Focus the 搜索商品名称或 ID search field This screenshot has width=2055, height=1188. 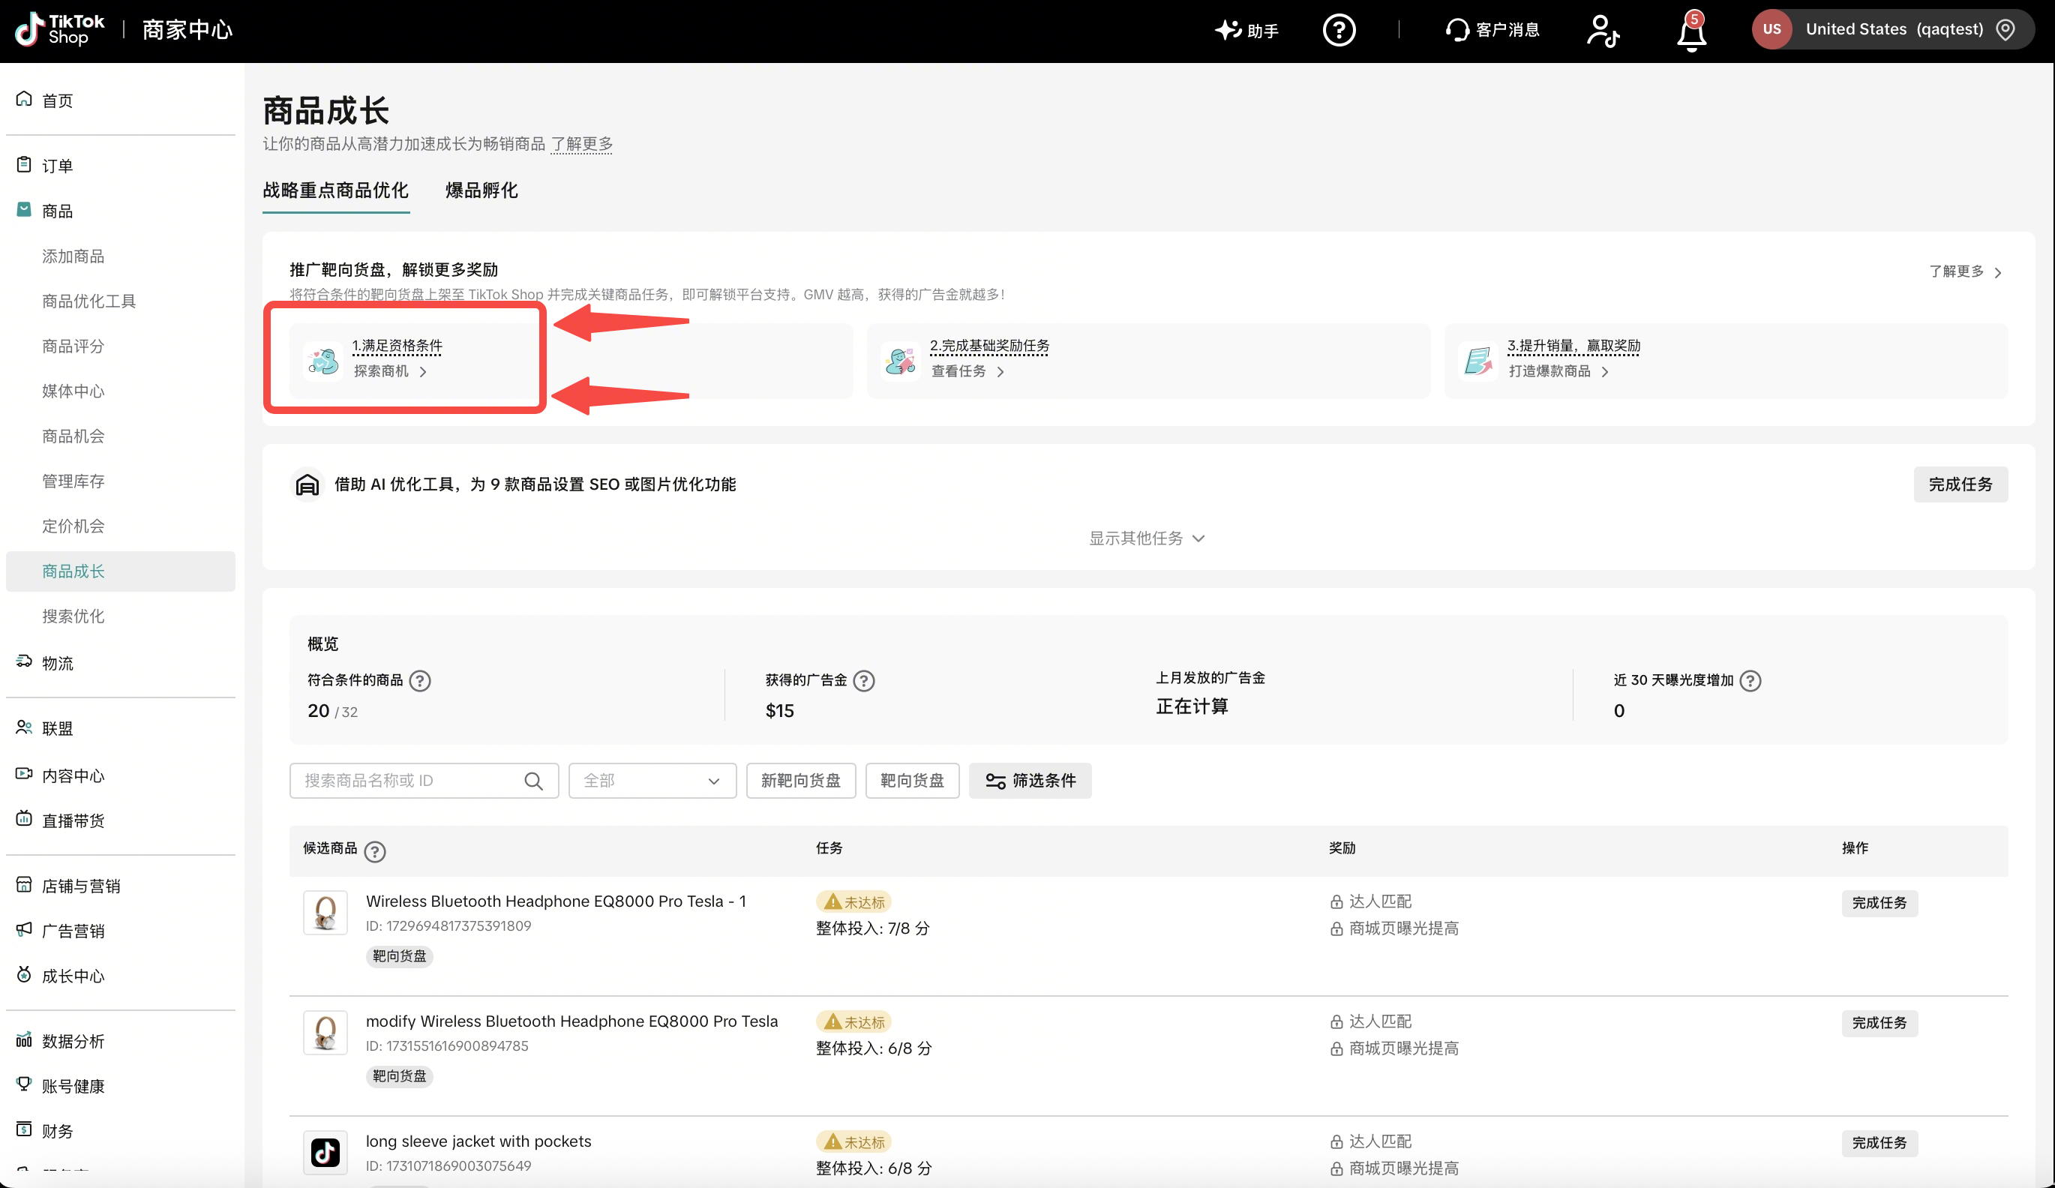tap(423, 780)
